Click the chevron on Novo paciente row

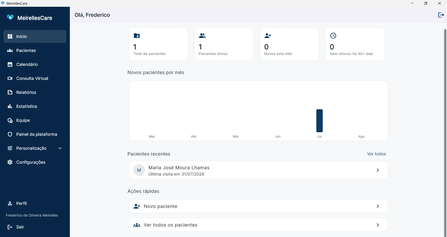point(378,206)
